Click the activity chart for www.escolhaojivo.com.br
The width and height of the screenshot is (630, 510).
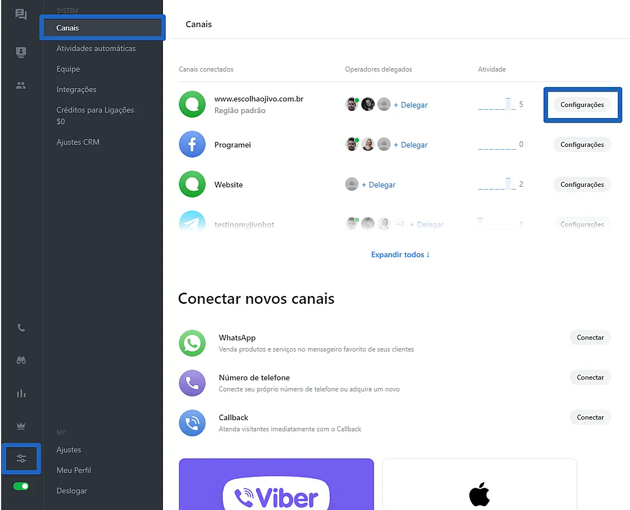point(497,104)
